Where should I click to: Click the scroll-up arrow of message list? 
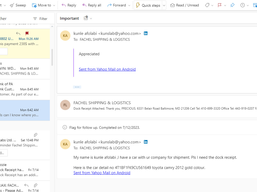[52, 26]
